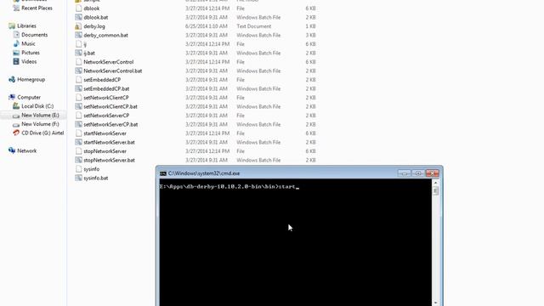Click the Text Document type cell
The height and width of the screenshot is (306, 544).
(x=254, y=26)
